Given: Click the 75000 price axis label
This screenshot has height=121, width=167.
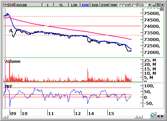Looking at the screenshot, I should click(152, 14).
